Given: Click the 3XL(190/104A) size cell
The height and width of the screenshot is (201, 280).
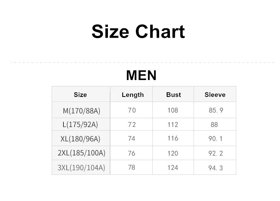Looking at the screenshot, I should point(81,167).
